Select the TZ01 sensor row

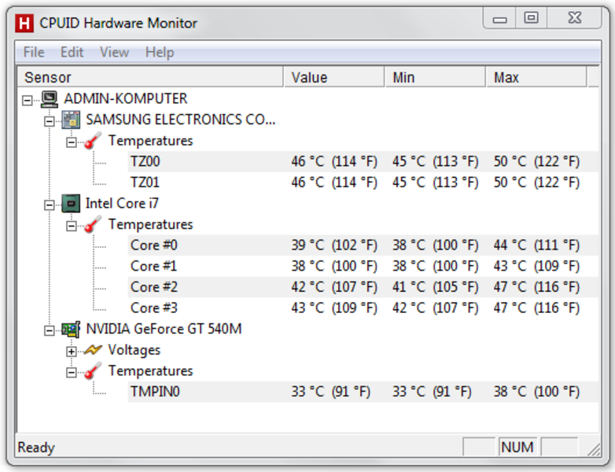tap(363, 183)
